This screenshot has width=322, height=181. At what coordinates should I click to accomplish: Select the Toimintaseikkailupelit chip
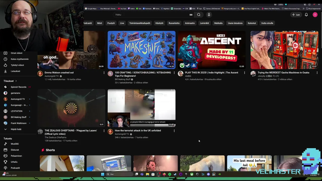coord(140,23)
